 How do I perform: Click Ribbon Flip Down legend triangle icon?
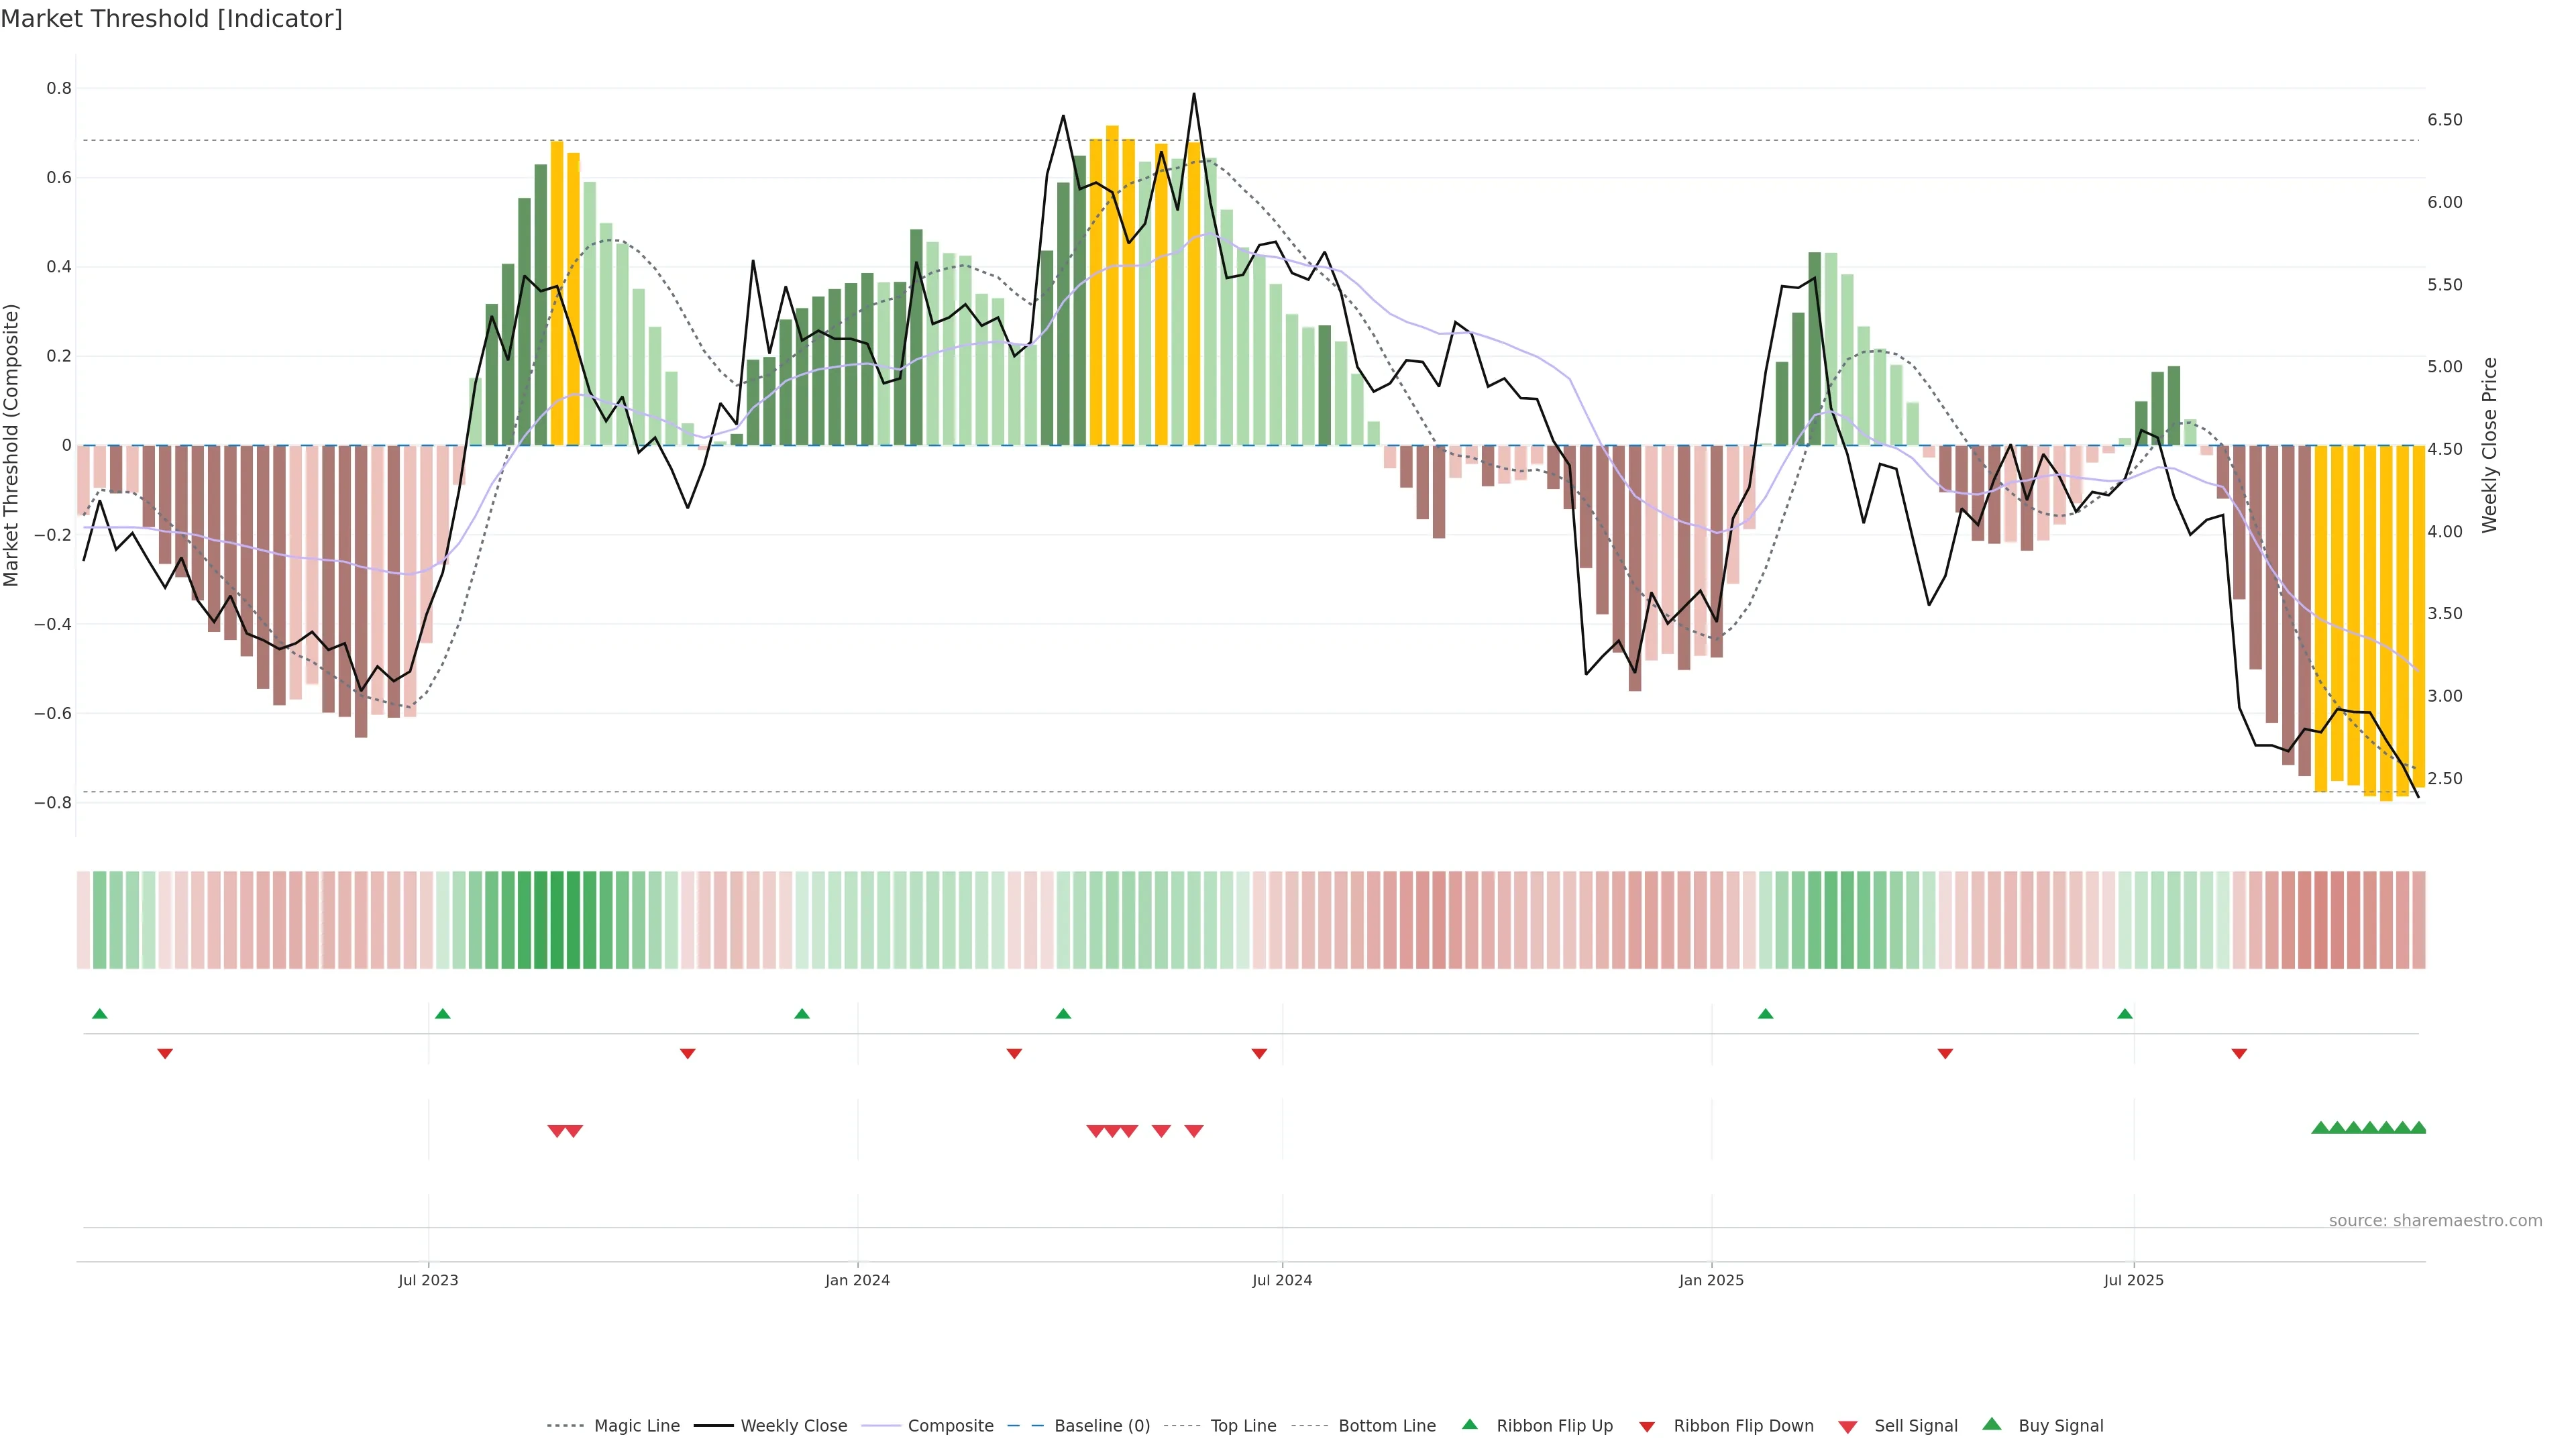[x=1647, y=1427]
